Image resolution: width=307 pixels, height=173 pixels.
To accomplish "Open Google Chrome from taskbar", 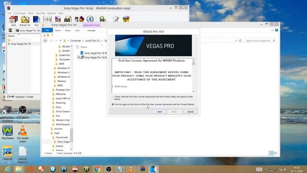I will point(97,169).
